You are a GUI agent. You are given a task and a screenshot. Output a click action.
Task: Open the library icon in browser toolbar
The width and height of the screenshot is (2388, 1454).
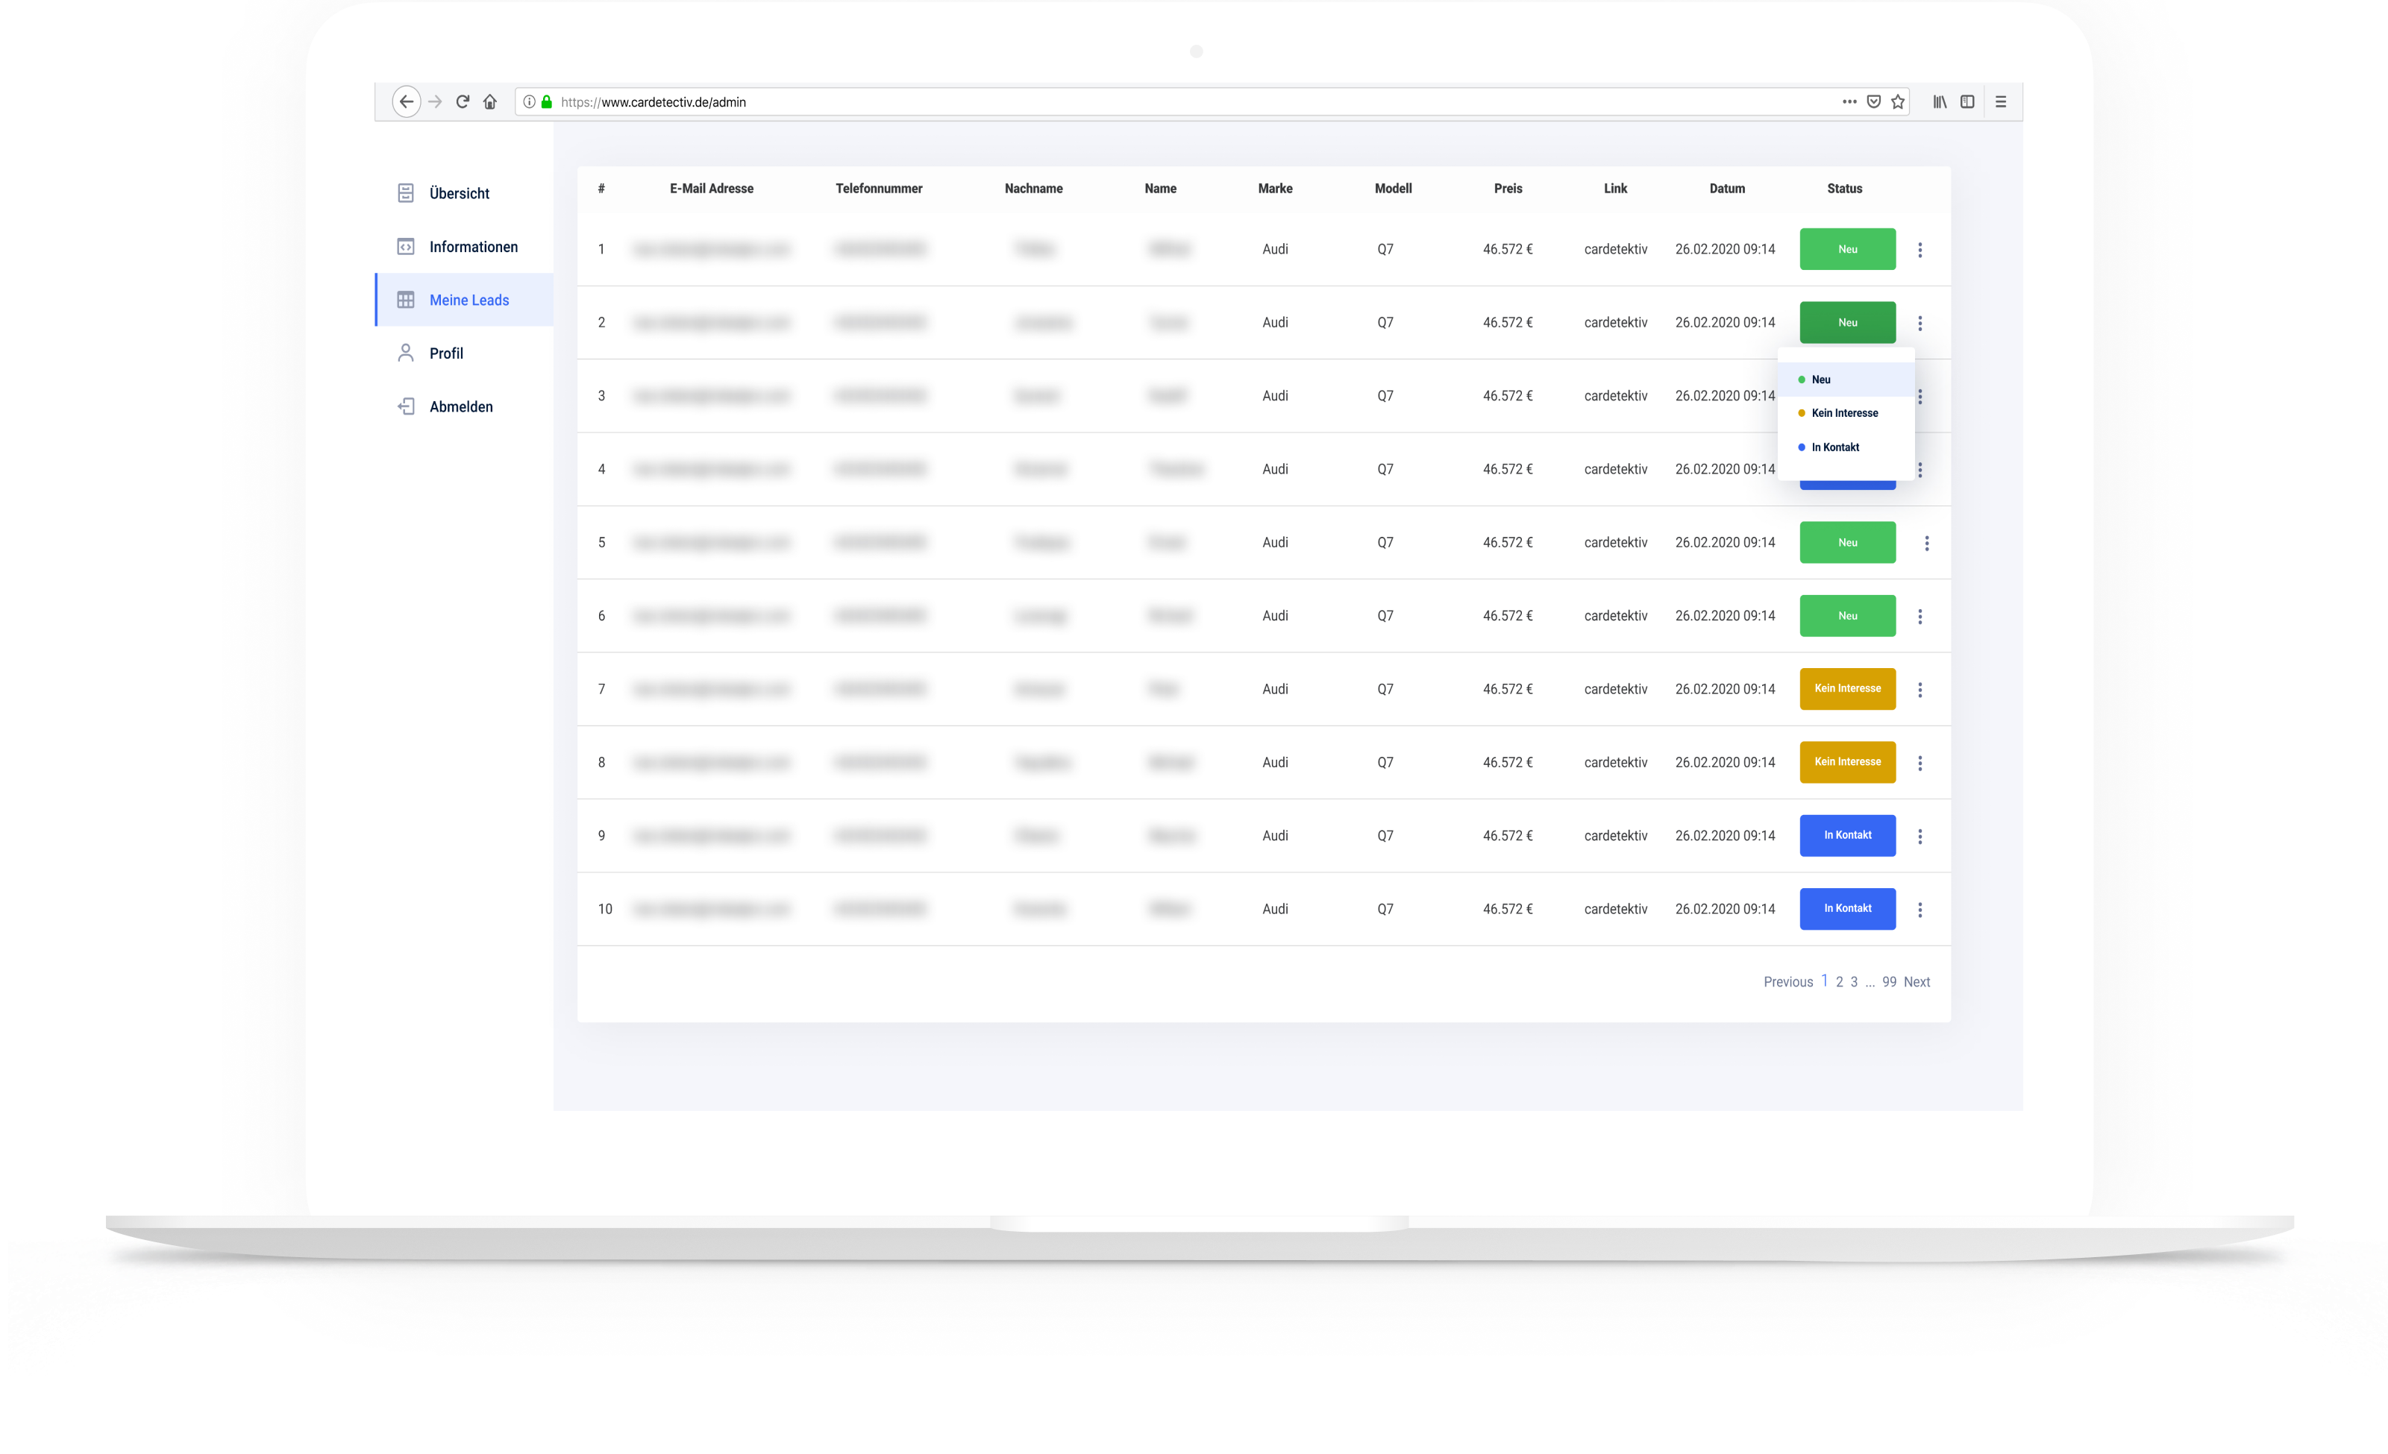click(1940, 101)
